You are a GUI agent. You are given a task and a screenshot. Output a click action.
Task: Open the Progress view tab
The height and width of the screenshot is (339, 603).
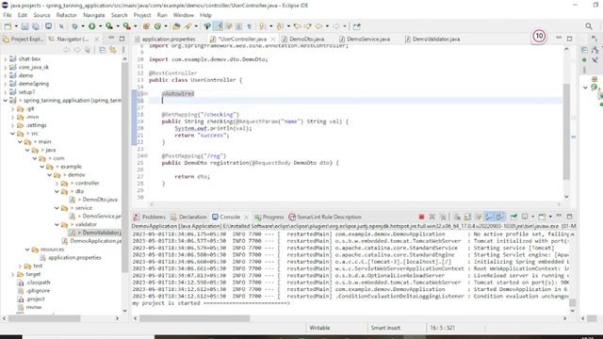tap(269, 217)
